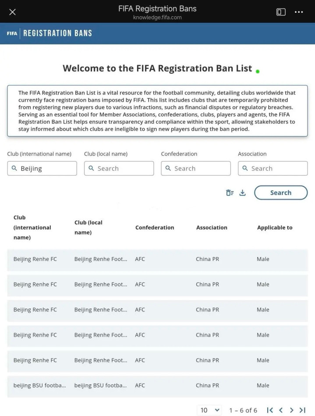Go to previous results page

(281, 410)
